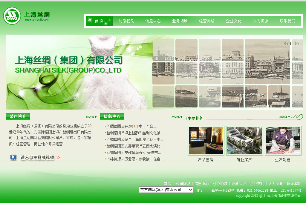Click the green 信息中心 section header

click(112, 116)
